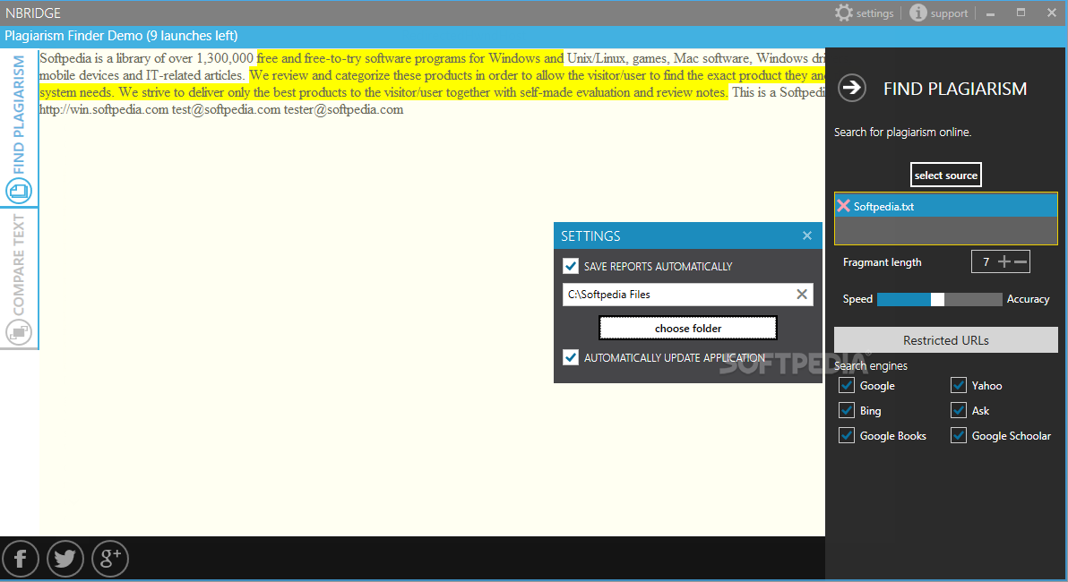Click the FIND PLAGIARISM heading button
This screenshot has height=582, width=1068.
point(955,89)
